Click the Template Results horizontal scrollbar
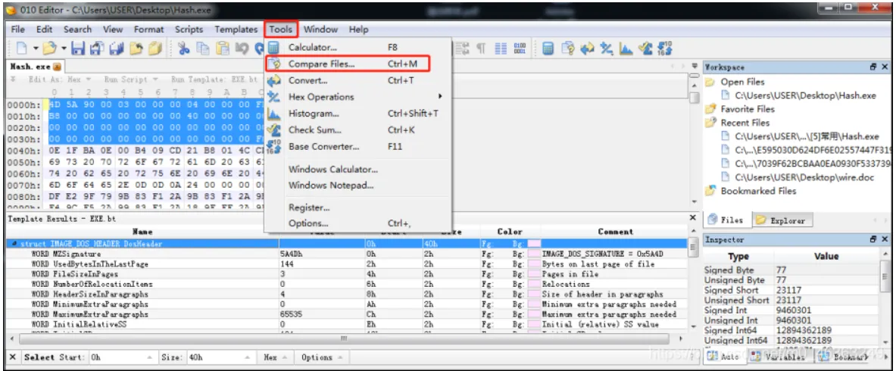The width and height of the screenshot is (896, 371). [x=343, y=339]
